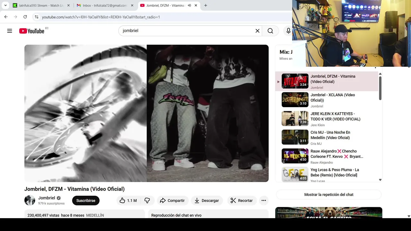The width and height of the screenshot is (411, 231).
Task: Click the 979 k suscriptores text
Action: [x=51, y=203]
